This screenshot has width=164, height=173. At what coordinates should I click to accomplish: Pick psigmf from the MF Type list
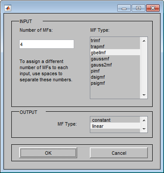[115, 83]
